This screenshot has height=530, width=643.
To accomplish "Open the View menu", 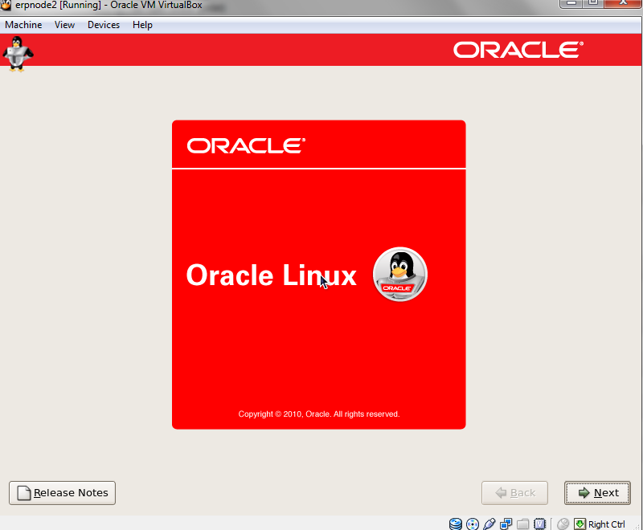I will [x=64, y=25].
